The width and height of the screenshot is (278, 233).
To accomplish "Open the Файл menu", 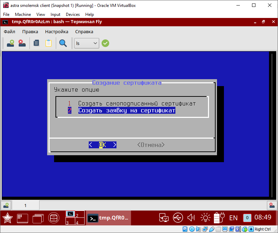I will point(9,32).
